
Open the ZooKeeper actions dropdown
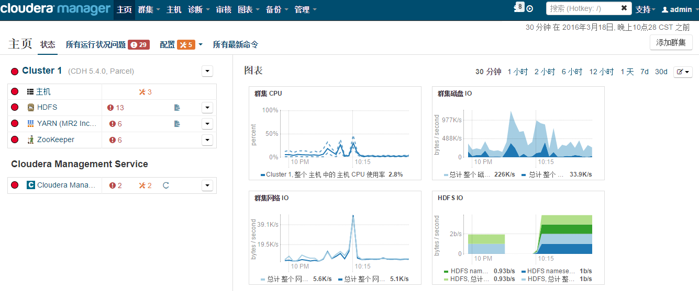[207, 139]
